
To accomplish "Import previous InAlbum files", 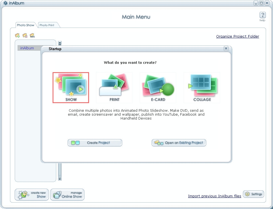I will 214,196.
